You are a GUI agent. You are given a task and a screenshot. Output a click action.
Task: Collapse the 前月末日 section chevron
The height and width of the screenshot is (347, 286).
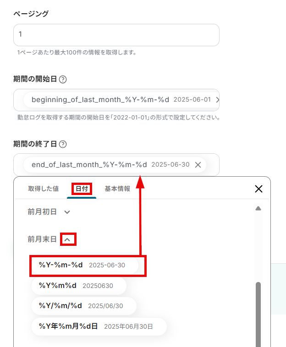[x=67, y=239]
